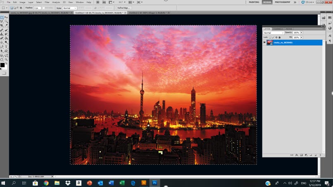Choose Add to Selection mode
Image resolution: width=333 pixels, height=187 pixels.
pyautogui.click(x=14, y=8)
